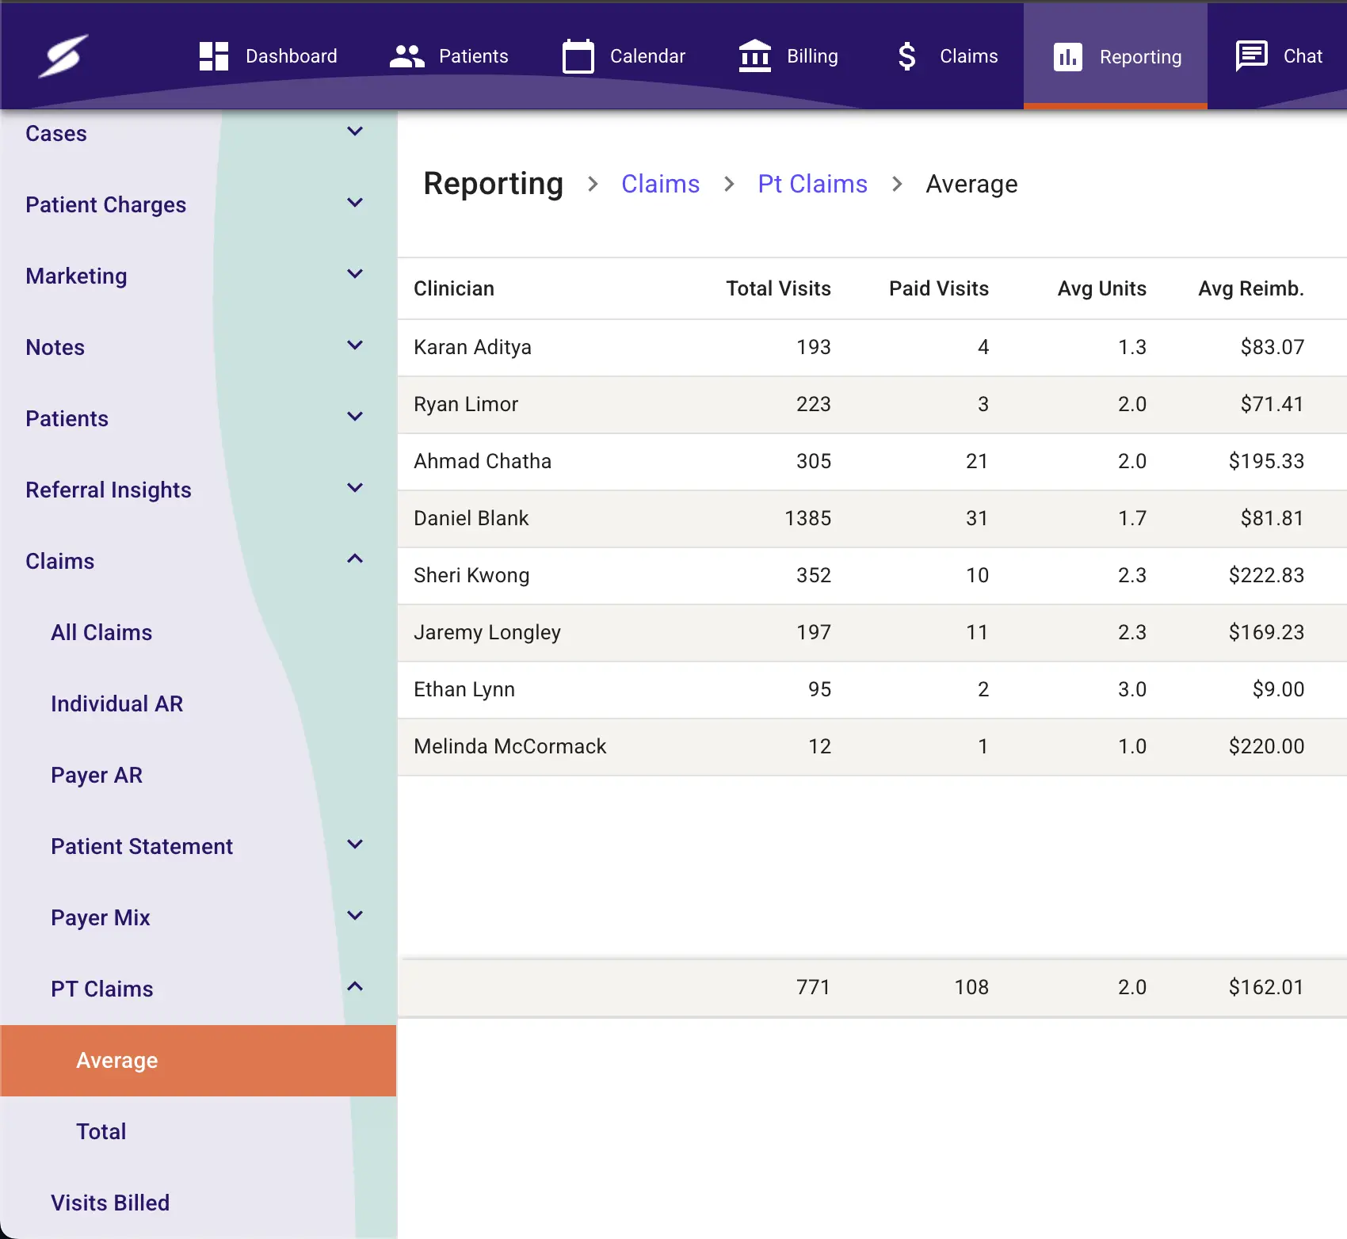Select the Calendar icon

tap(578, 55)
